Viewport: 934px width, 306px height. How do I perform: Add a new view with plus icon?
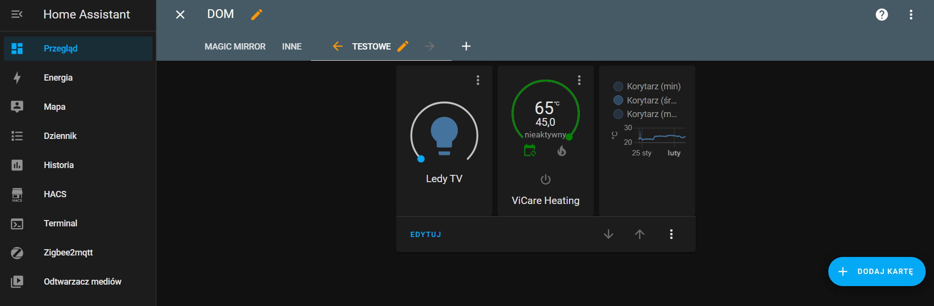pos(466,46)
